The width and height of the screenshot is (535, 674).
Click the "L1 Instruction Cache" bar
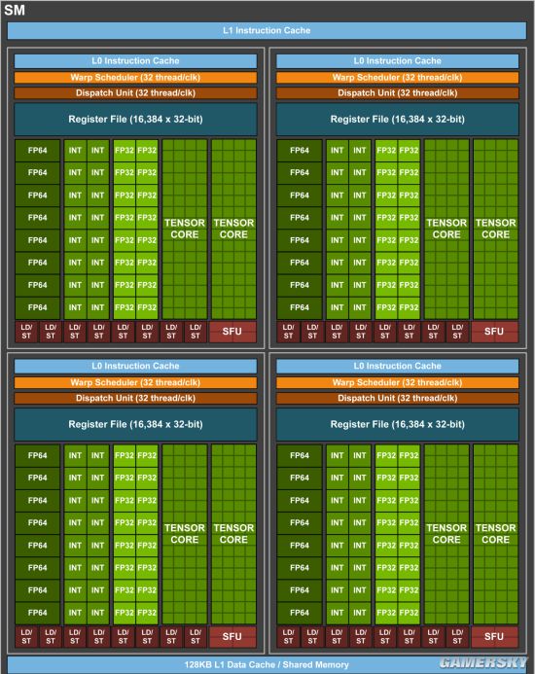(267, 30)
